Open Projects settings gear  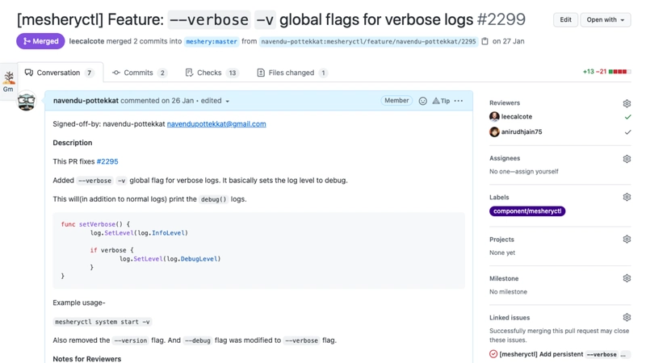627,239
